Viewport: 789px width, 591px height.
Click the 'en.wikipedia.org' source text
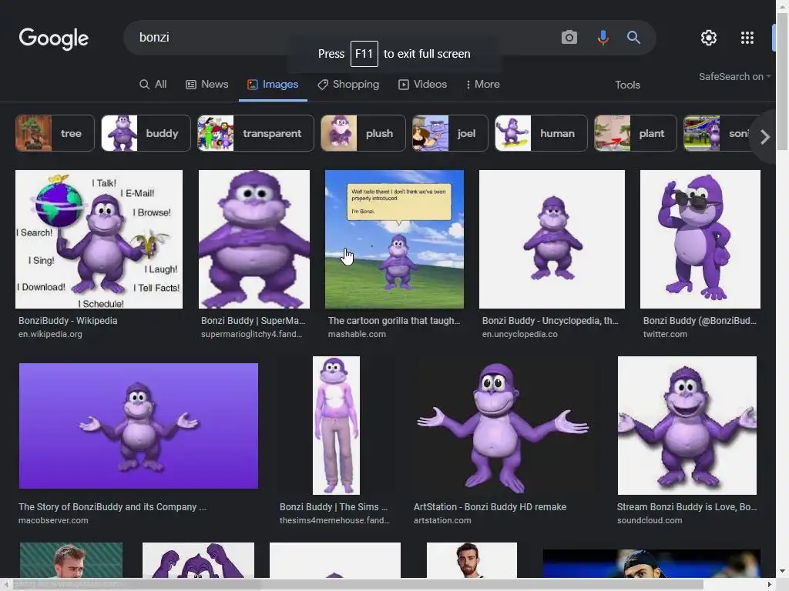click(x=50, y=334)
